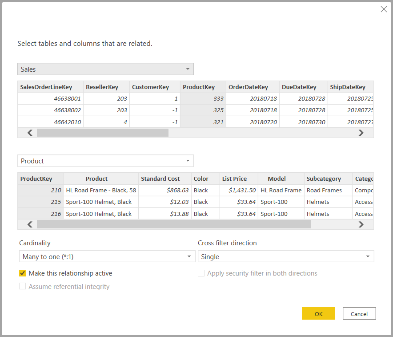This screenshot has width=393, height=337.
Task: Open the Sales table dropdown
Action: [x=105, y=69]
